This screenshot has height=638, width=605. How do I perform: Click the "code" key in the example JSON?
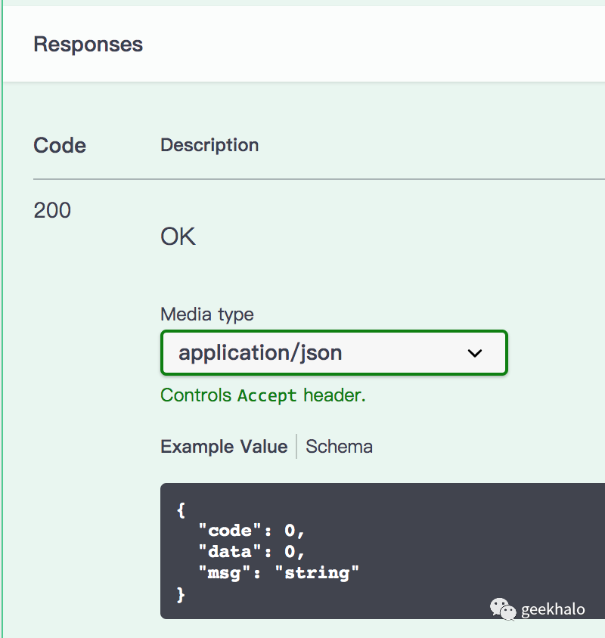[225, 531]
